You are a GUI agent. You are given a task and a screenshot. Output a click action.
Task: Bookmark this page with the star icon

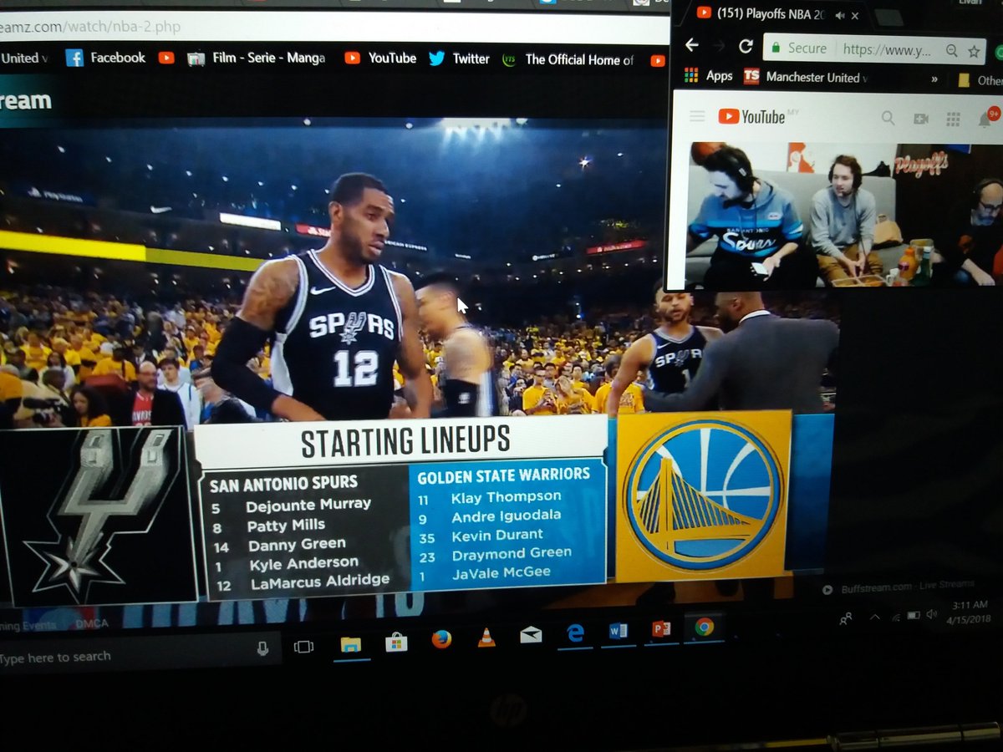pyautogui.click(x=974, y=52)
